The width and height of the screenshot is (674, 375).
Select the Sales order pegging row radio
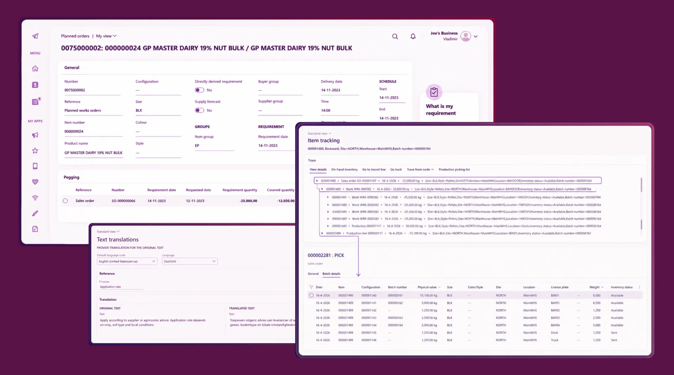(x=65, y=201)
